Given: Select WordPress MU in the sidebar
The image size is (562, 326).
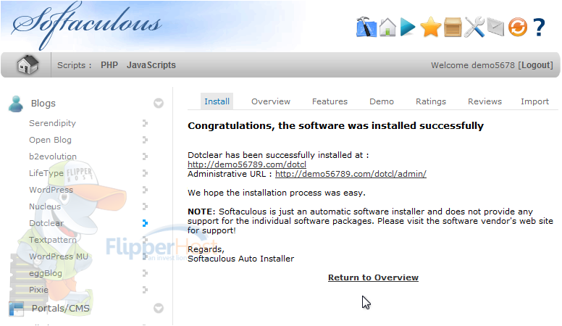Looking at the screenshot, I should coord(59,256).
